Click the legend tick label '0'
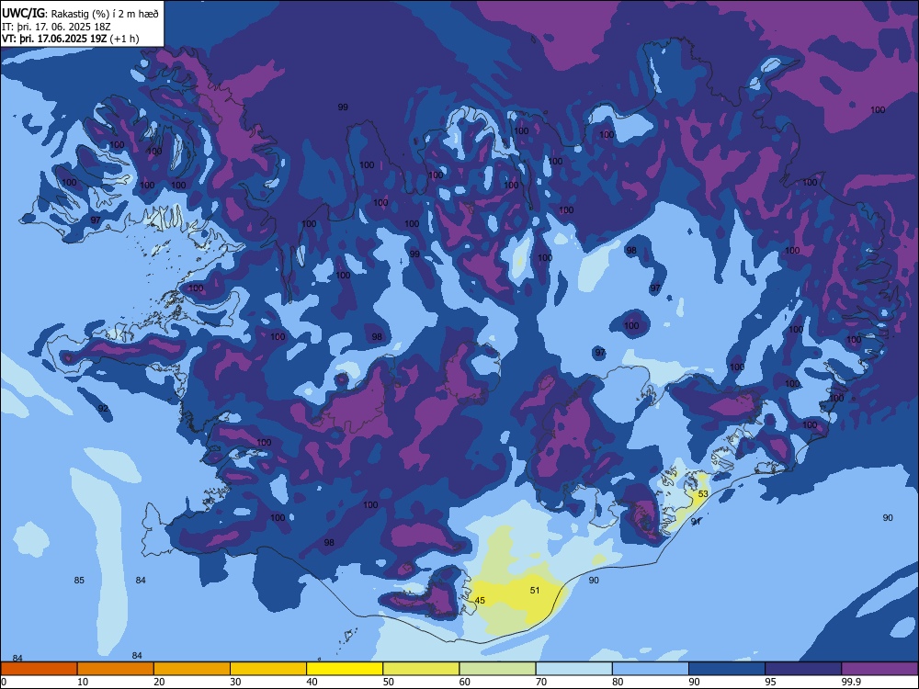919x689 pixels. pos(3,682)
